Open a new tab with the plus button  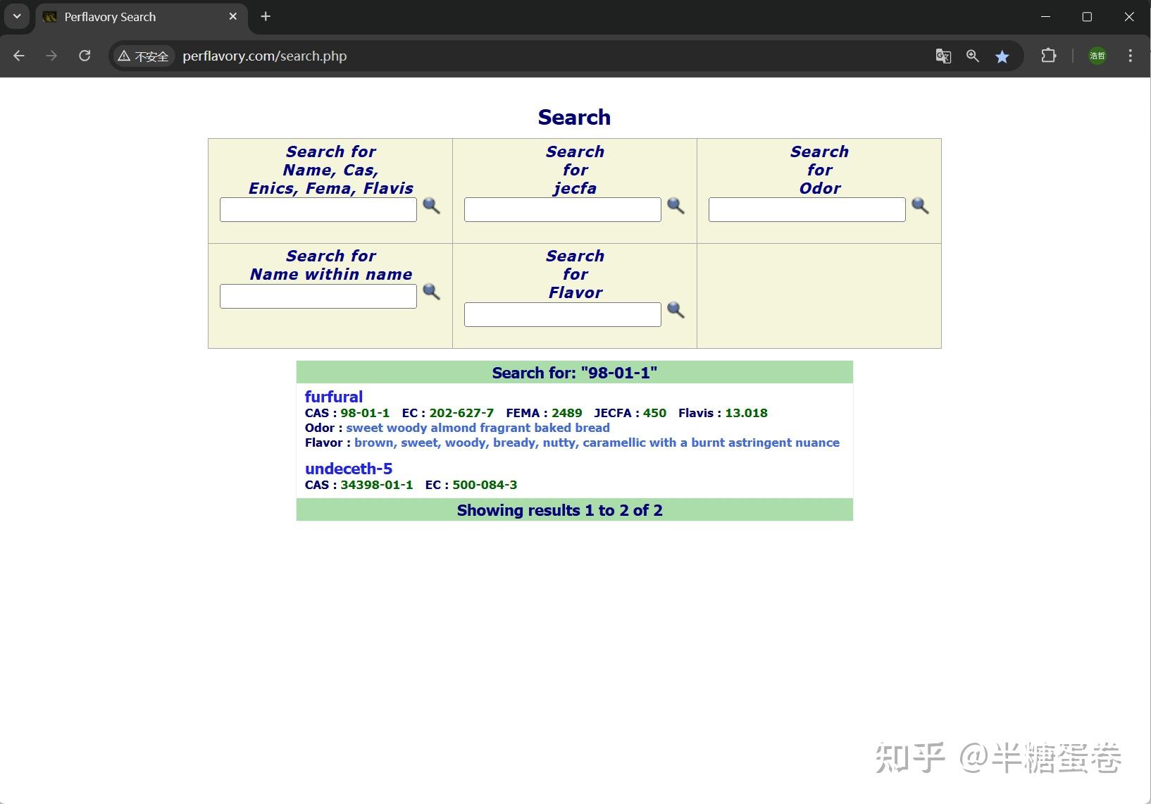point(266,16)
